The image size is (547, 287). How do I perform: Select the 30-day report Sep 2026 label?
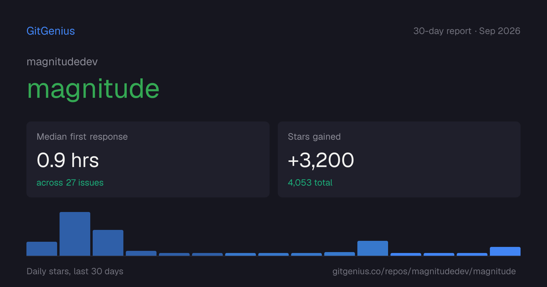[467, 31]
